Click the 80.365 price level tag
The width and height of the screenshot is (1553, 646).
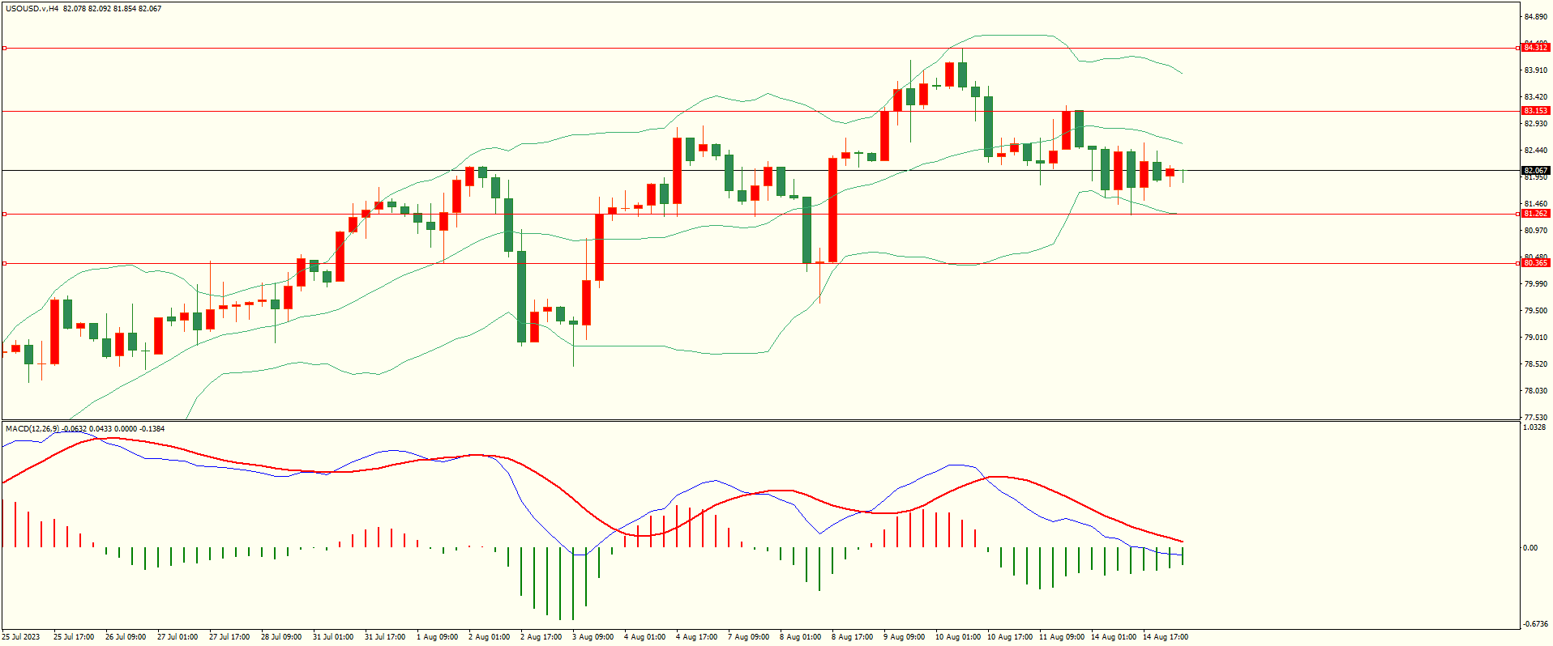click(1535, 263)
